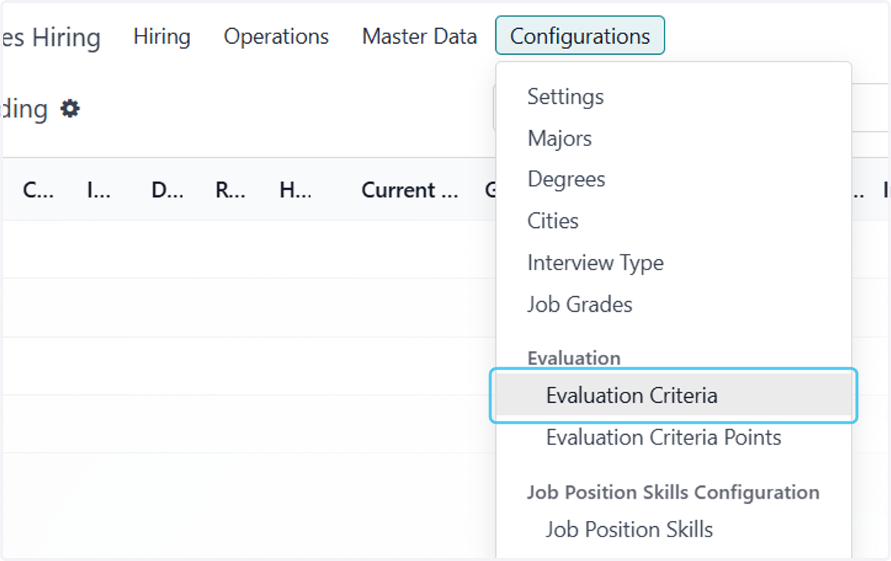
Task: Select Majors menu entry
Action: click(x=560, y=138)
